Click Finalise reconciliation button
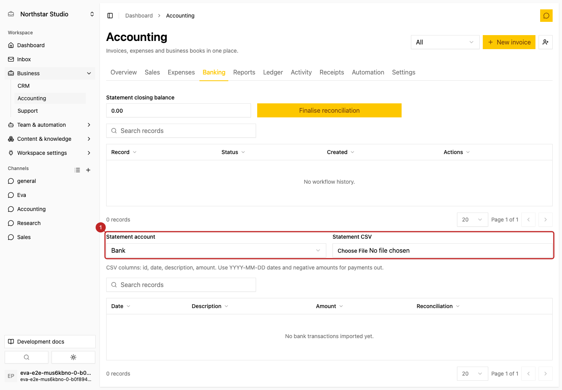Viewport: 562px width, 390px height. click(329, 110)
